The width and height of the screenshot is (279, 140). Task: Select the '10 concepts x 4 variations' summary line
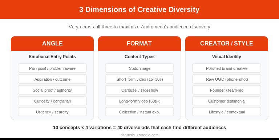tap(139, 128)
